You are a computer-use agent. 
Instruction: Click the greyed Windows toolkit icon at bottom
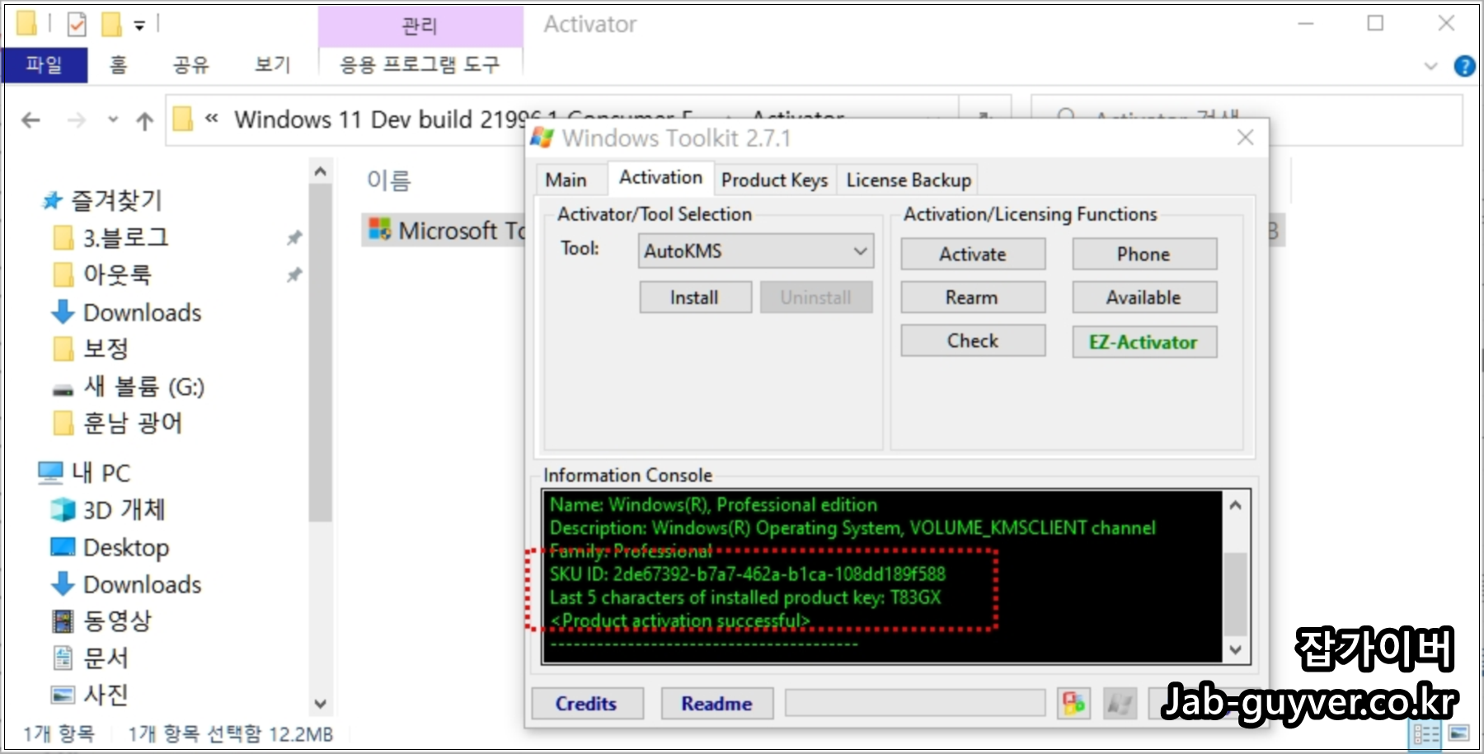coord(1119,704)
